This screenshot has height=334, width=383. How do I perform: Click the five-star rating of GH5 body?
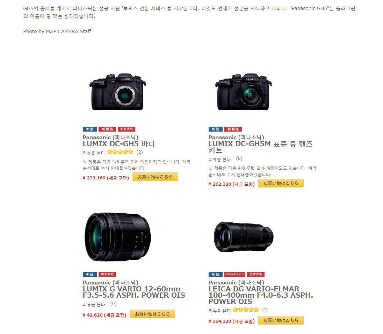click(x=120, y=152)
